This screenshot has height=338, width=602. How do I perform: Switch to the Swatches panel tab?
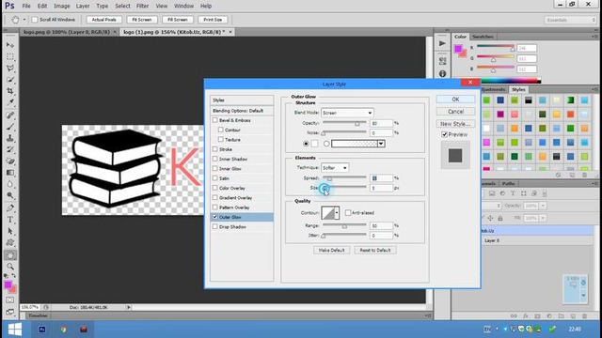pos(483,37)
